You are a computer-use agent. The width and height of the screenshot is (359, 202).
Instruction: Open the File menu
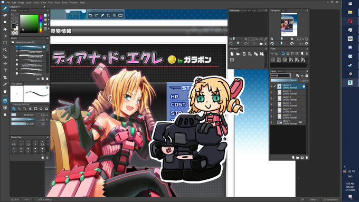[x=8, y=3]
